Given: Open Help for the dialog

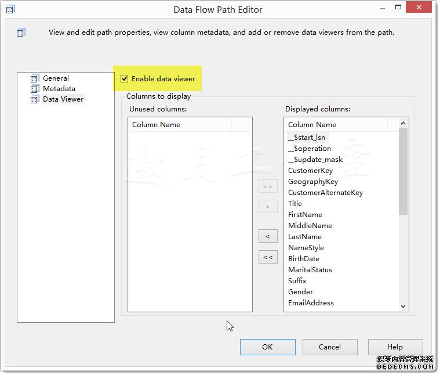Looking at the screenshot, I should click(x=395, y=347).
